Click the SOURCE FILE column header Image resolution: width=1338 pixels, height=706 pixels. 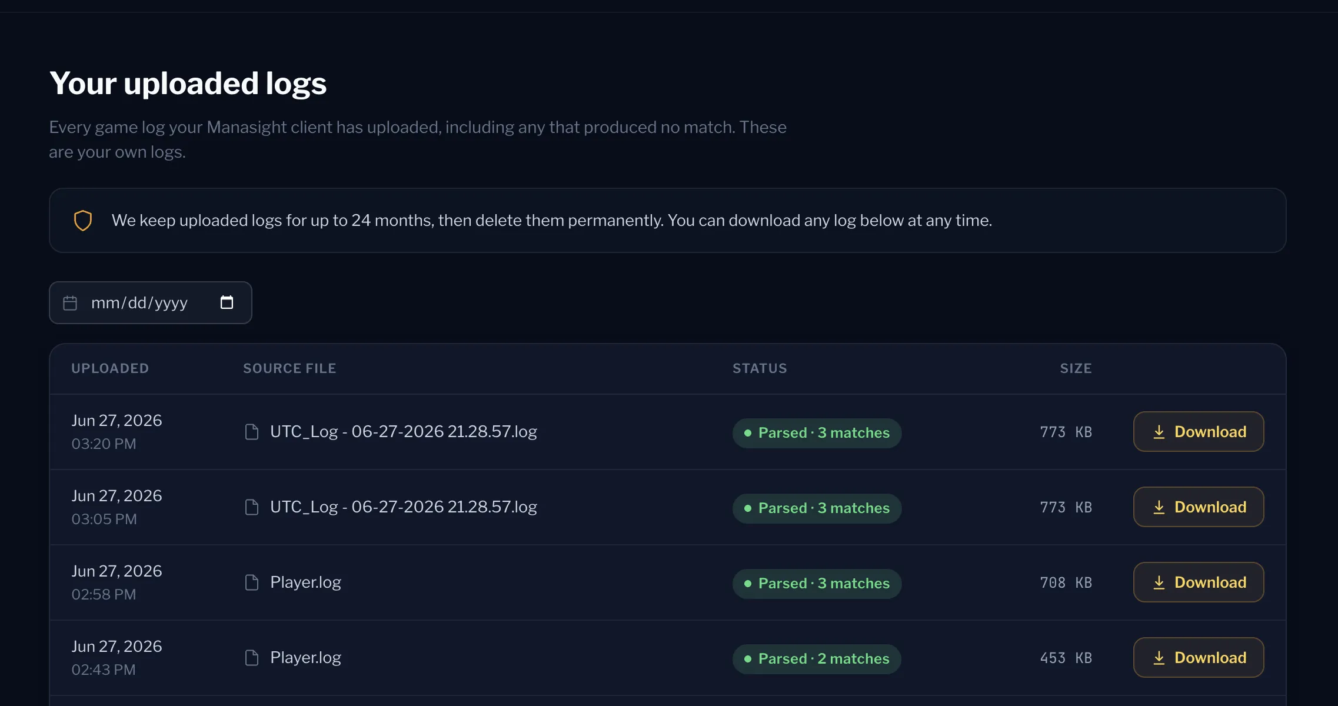pos(289,368)
